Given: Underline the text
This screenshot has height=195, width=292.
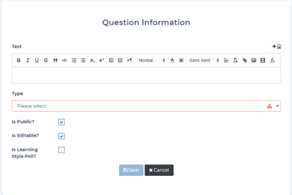Looking at the screenshot, I should tap(37, 61).
